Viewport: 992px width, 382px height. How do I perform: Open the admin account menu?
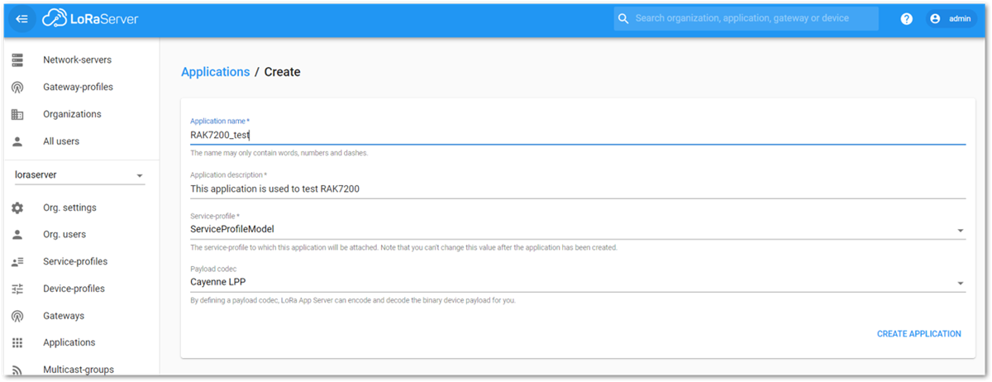click(x=952, y=19)
